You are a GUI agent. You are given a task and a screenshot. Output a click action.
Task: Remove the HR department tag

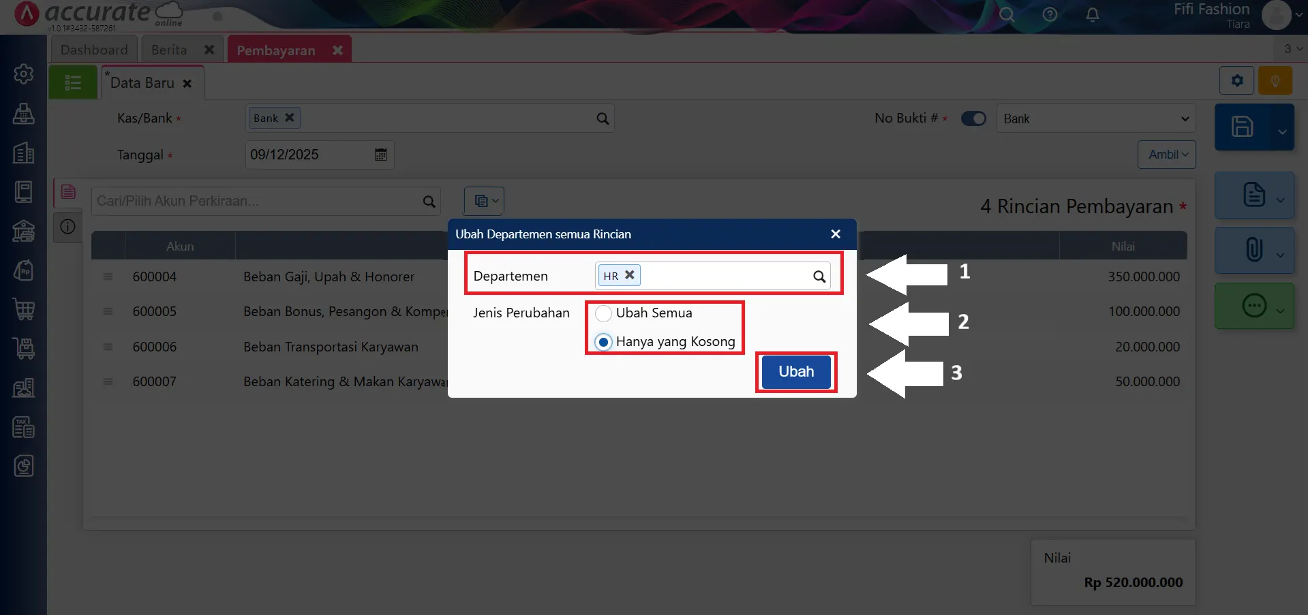tap(630, 275)
